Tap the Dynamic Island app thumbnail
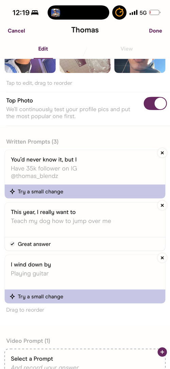This screenshot has width=170, height=369. point(56,13)
